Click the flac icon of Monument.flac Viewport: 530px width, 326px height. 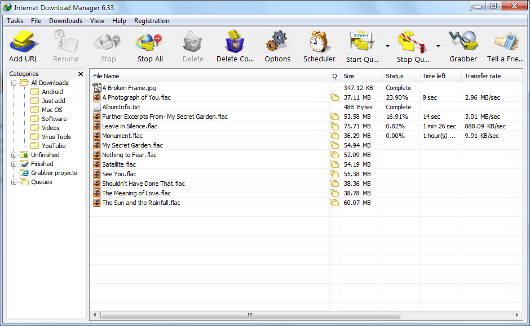click(97, 136)
